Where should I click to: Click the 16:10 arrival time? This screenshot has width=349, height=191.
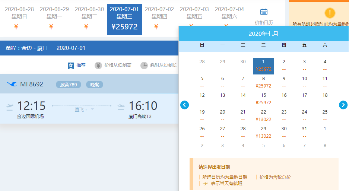[143, 105]
